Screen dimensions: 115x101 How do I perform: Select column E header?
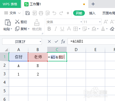point(96,50)
